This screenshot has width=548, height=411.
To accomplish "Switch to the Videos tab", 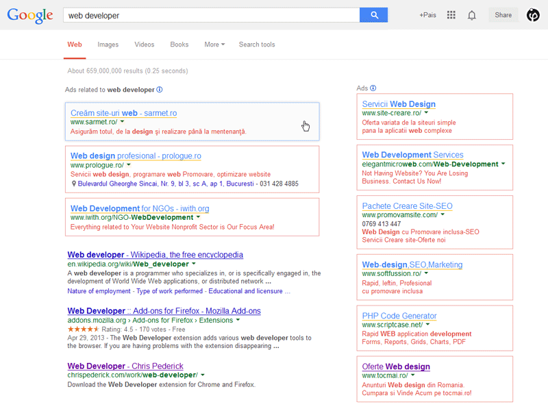I will (145, 45).
